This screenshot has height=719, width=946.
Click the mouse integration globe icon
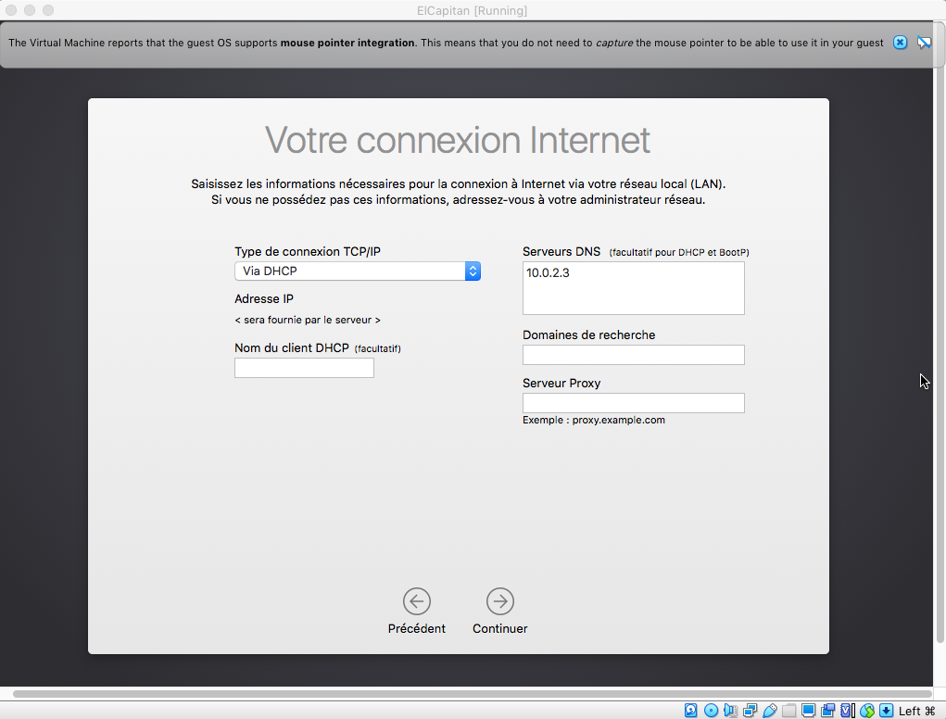pos(867,711)
